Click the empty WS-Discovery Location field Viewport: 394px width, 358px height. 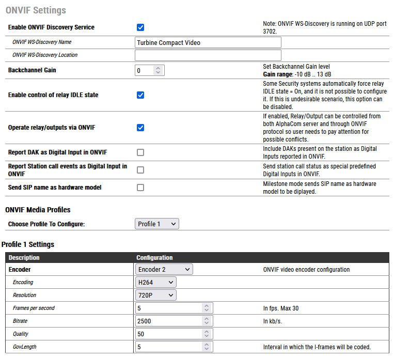[x=208, y=55]
